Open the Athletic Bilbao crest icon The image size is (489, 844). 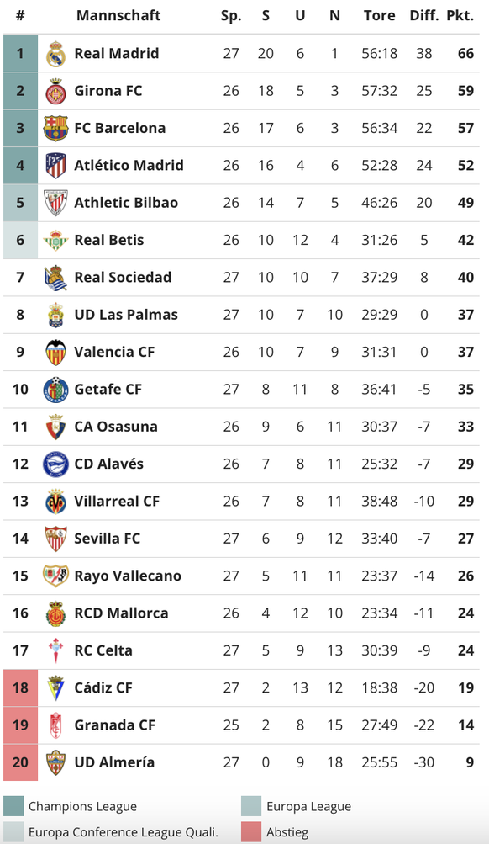click(55, 203)
